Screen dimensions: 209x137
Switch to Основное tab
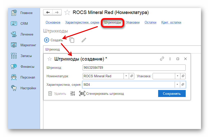click(53, 22)
